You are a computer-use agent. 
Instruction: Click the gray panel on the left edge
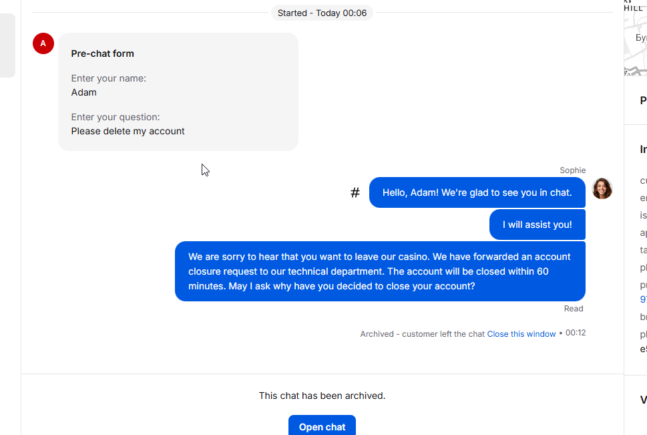pos(7,45)
